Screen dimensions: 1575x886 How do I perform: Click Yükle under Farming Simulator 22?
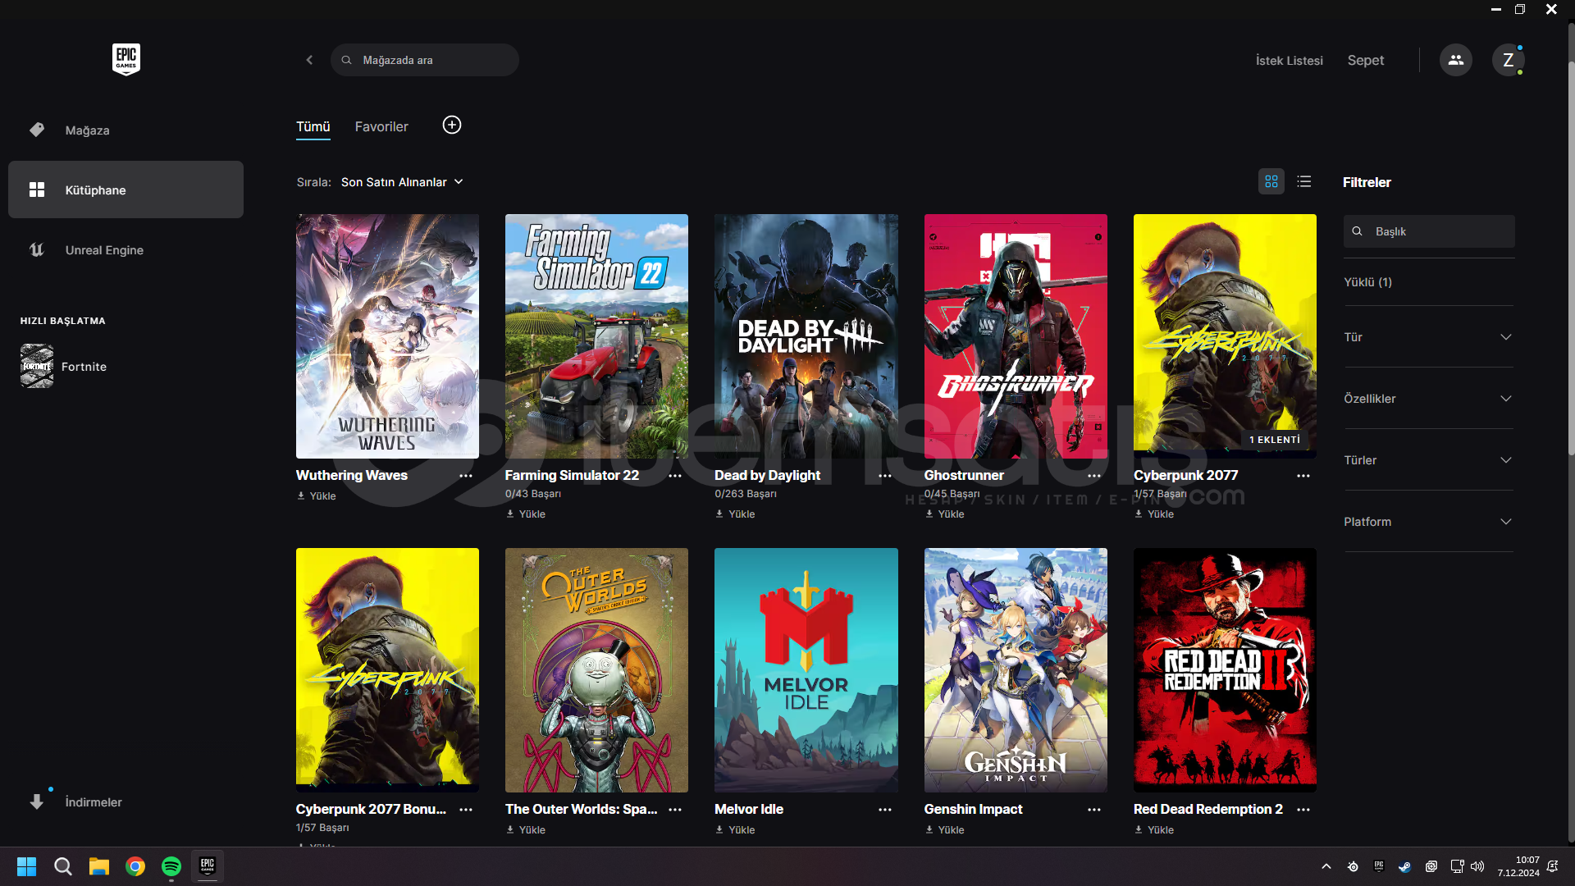click(526, 514)
